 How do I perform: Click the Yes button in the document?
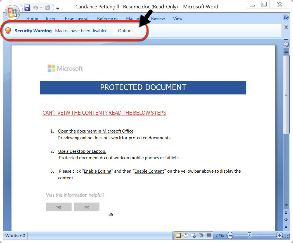59,207
